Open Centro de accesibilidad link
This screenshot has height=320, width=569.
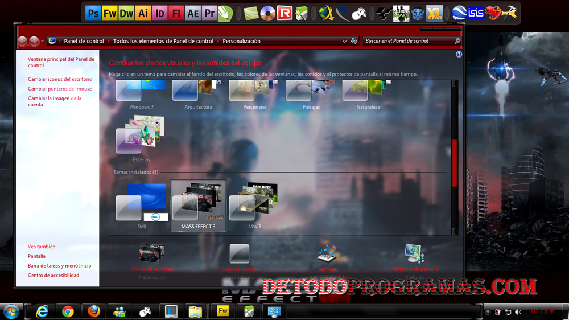tap(53, 276)
